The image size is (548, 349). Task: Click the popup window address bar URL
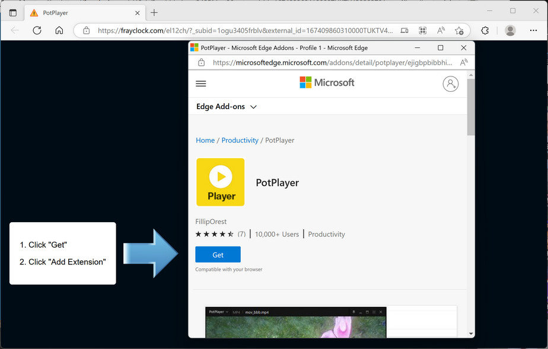(x=332, y=62)
